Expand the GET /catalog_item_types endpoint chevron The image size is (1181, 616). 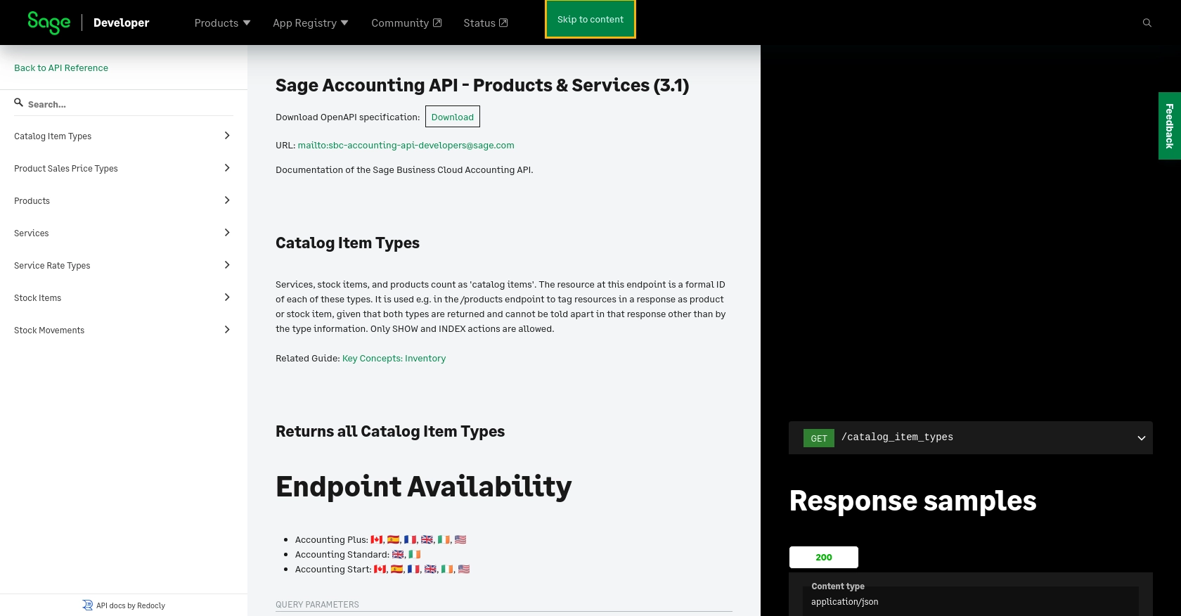(1141, 438)
